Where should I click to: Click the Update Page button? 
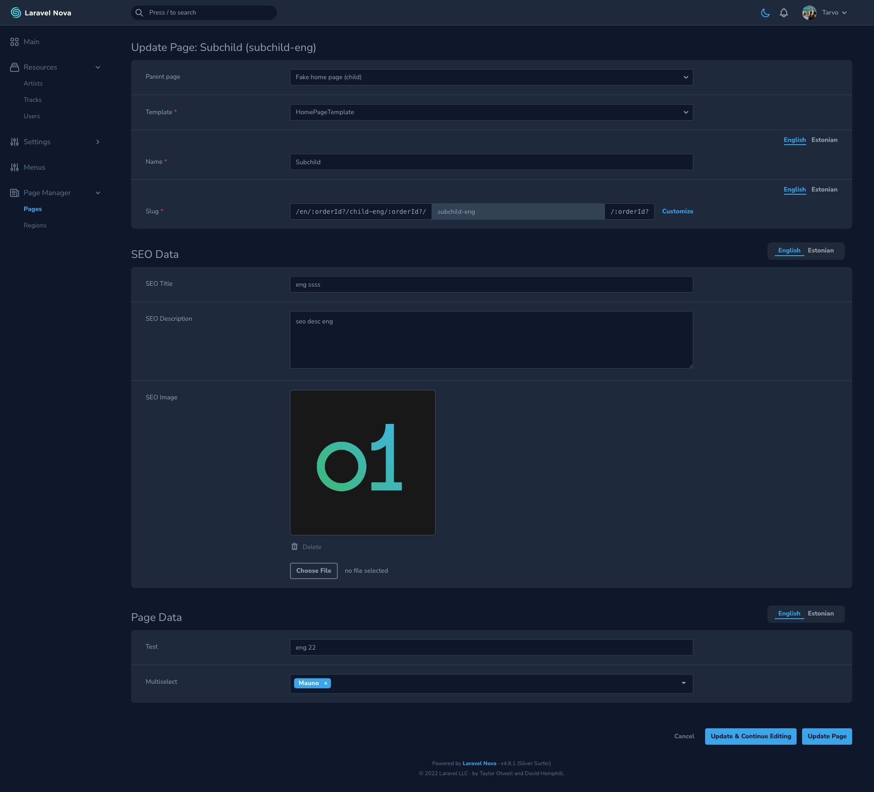(827, 736)
